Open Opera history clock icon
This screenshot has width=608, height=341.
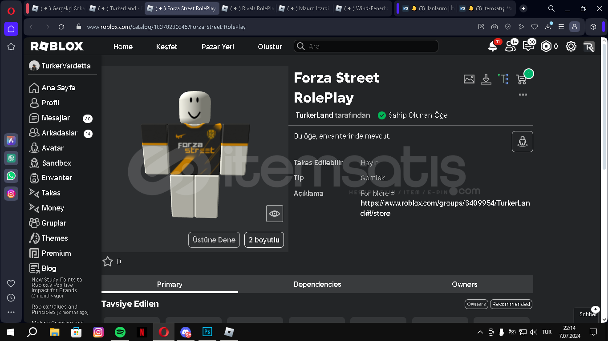coord(11,297)
